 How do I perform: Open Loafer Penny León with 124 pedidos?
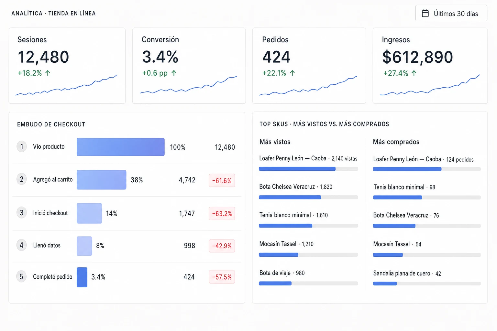[423, 159]
